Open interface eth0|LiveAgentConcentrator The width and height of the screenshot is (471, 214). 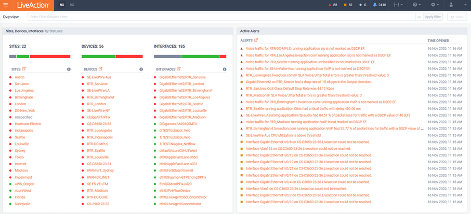[180, 204]
